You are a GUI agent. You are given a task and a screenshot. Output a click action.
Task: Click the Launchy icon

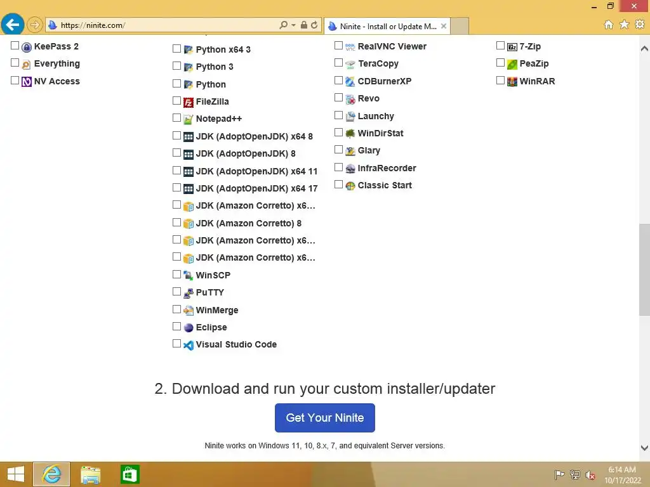(x=350, y=117)
